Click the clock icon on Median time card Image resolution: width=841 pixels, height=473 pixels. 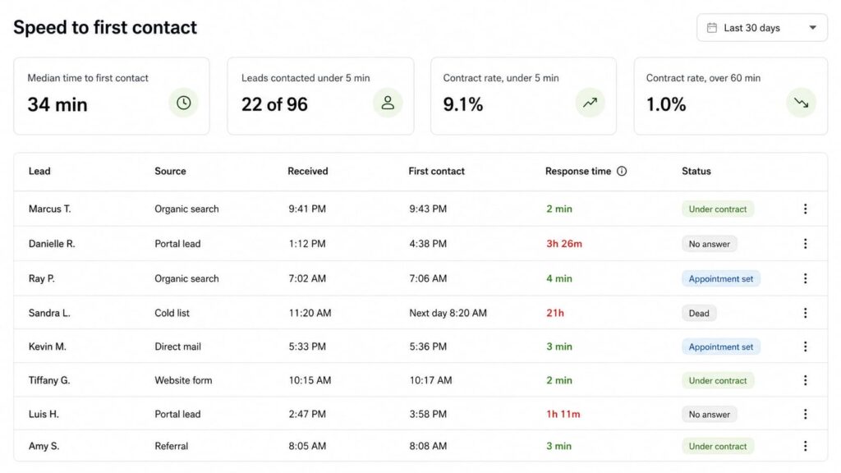(183, 103)
